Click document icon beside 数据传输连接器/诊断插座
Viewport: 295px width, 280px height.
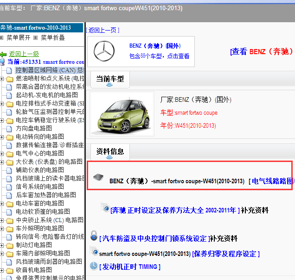pyautogui.click(x=9, y=145)
